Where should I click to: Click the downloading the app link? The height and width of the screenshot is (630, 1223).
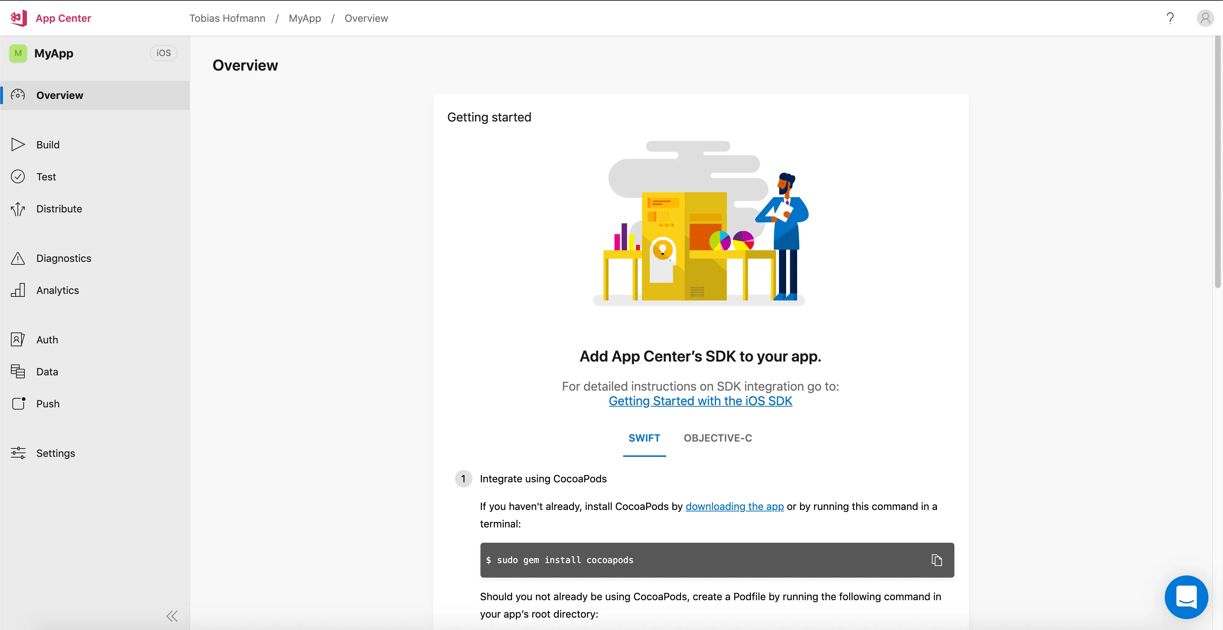point(735,506)
